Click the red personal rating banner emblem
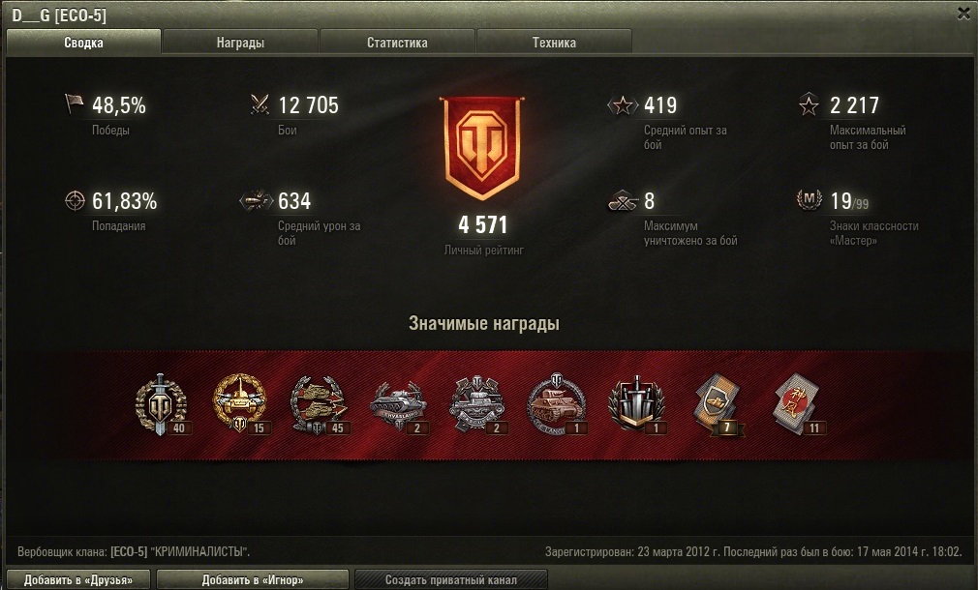978x590 pixels. [481, 148]
